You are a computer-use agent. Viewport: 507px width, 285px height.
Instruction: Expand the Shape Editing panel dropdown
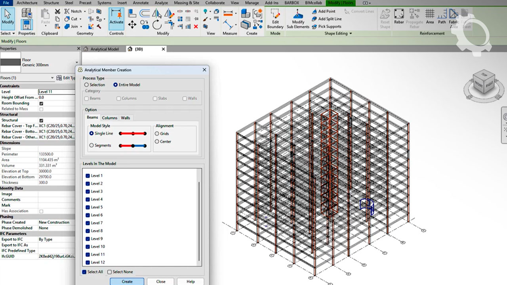click(x=351, y=34)
